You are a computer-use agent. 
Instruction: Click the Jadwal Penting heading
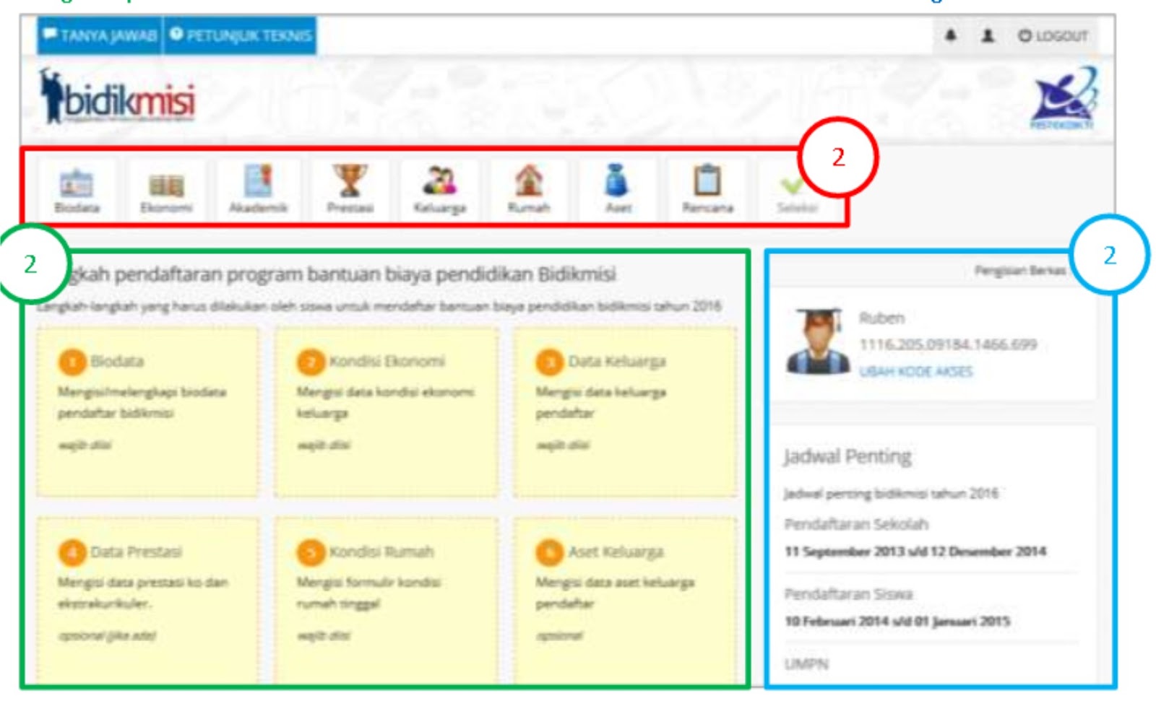(847, 457)
